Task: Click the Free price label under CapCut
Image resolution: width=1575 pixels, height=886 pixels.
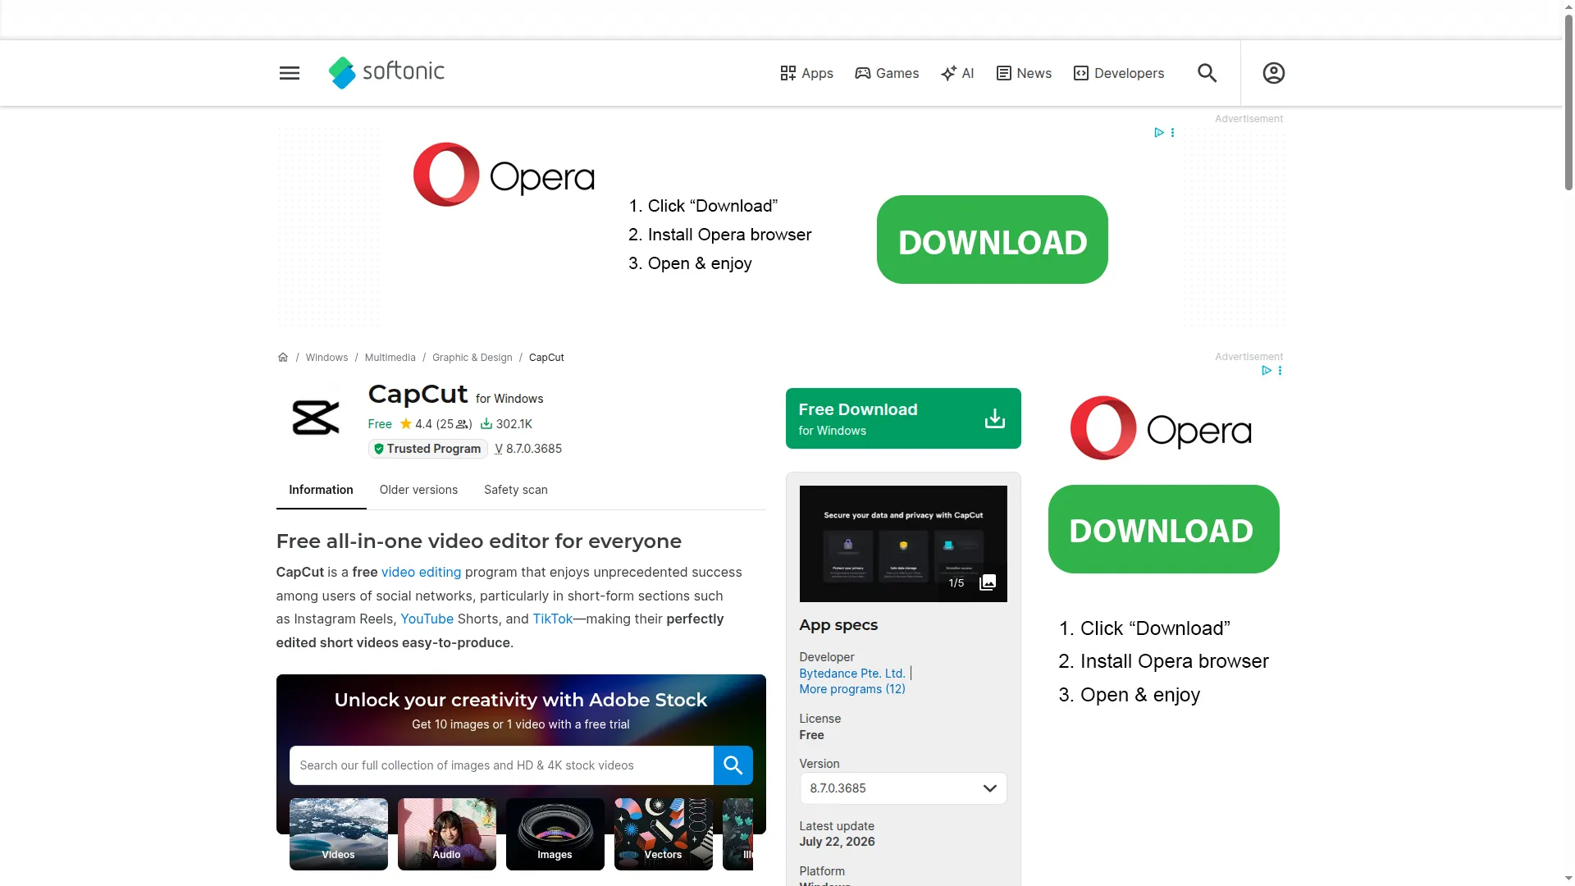Action: click(x=380, y=424)
